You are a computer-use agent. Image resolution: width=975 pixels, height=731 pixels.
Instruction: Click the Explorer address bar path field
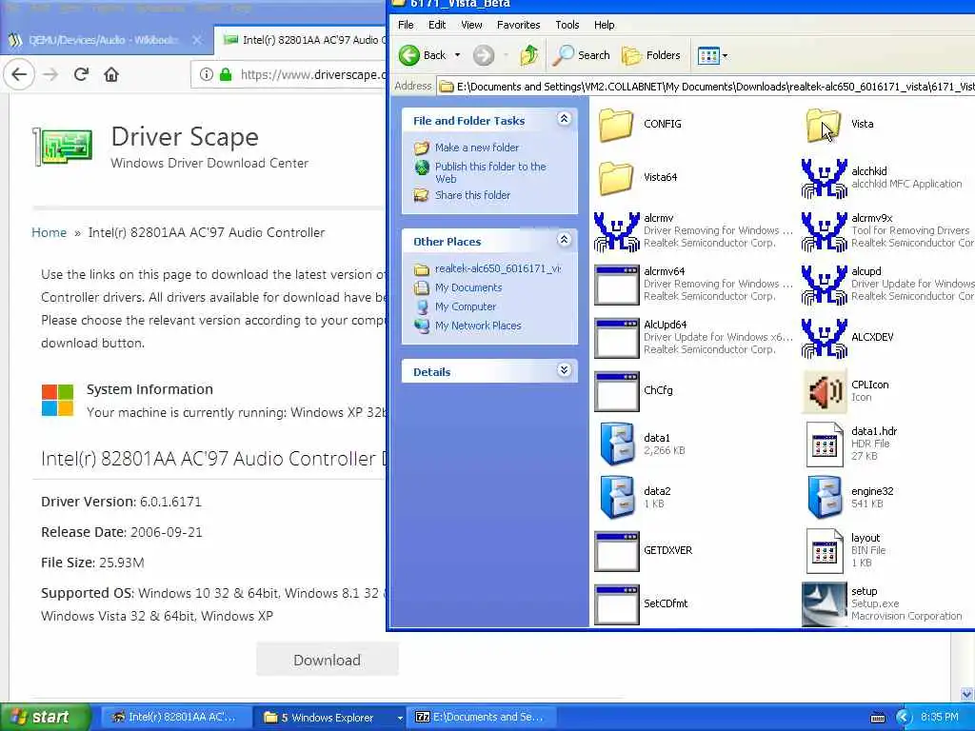point(706,87)
